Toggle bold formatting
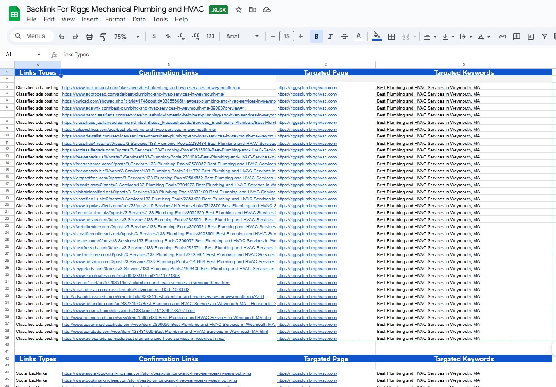556x387 pixels. pos(316,37)
